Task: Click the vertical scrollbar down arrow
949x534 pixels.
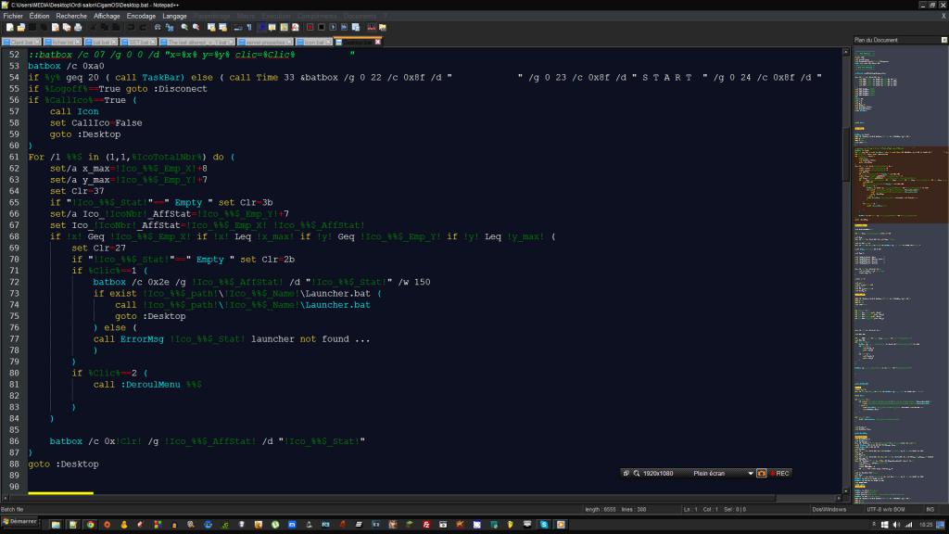Action: (x=846, y=491)
